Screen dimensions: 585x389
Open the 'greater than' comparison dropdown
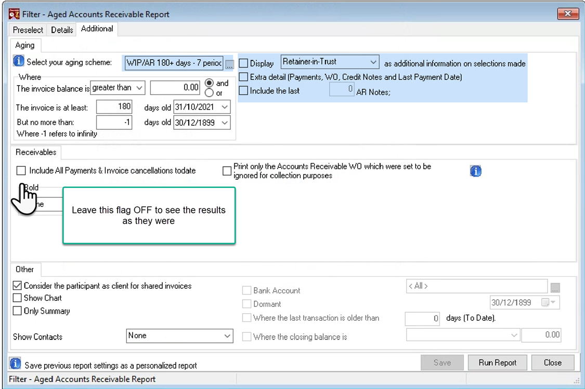coord(118,88)
